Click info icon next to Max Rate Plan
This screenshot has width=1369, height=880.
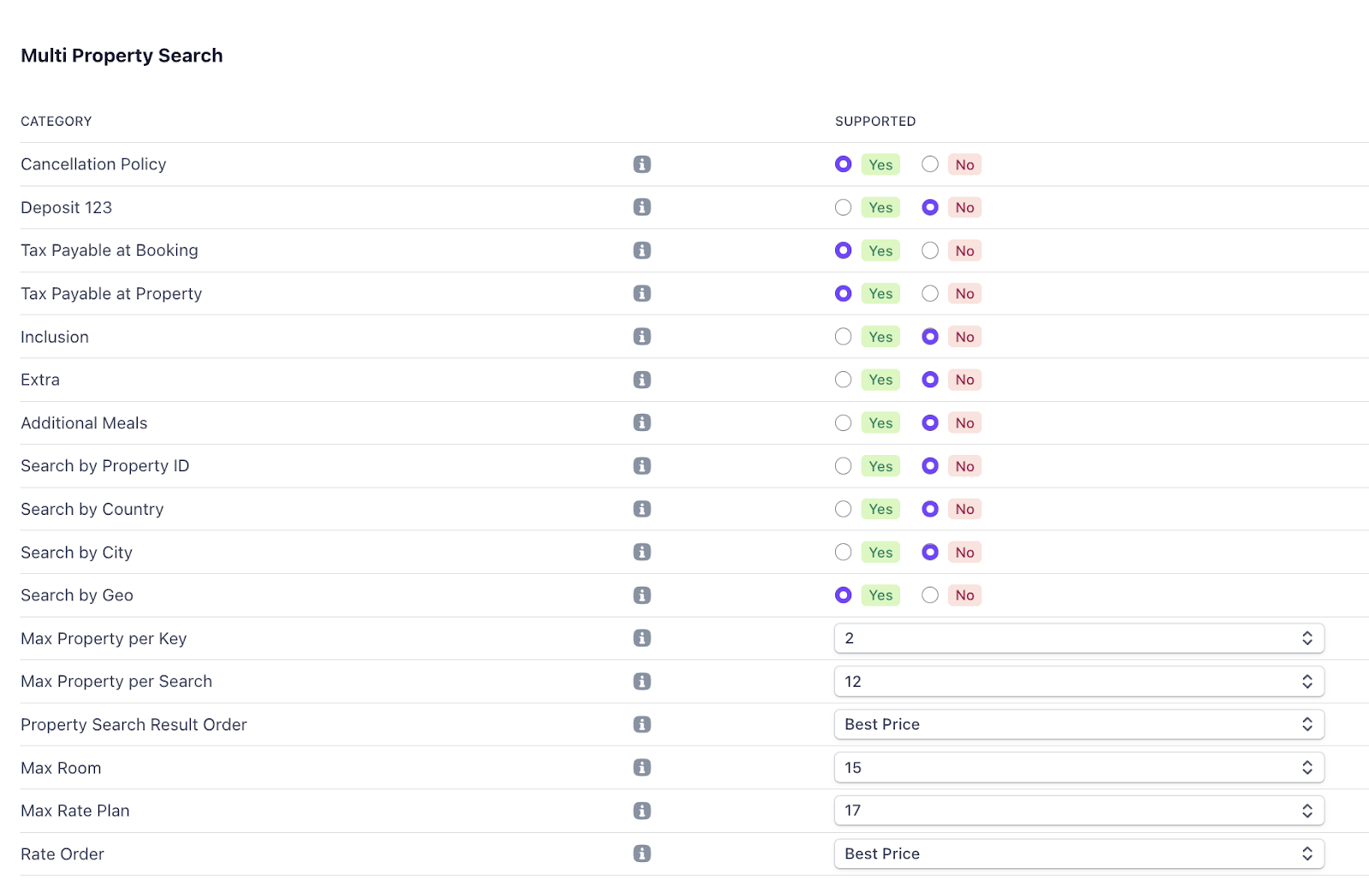642,811
